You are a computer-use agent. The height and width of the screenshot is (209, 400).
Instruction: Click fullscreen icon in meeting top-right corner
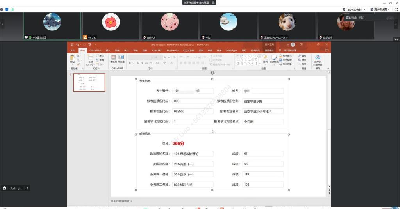point(395,9)
